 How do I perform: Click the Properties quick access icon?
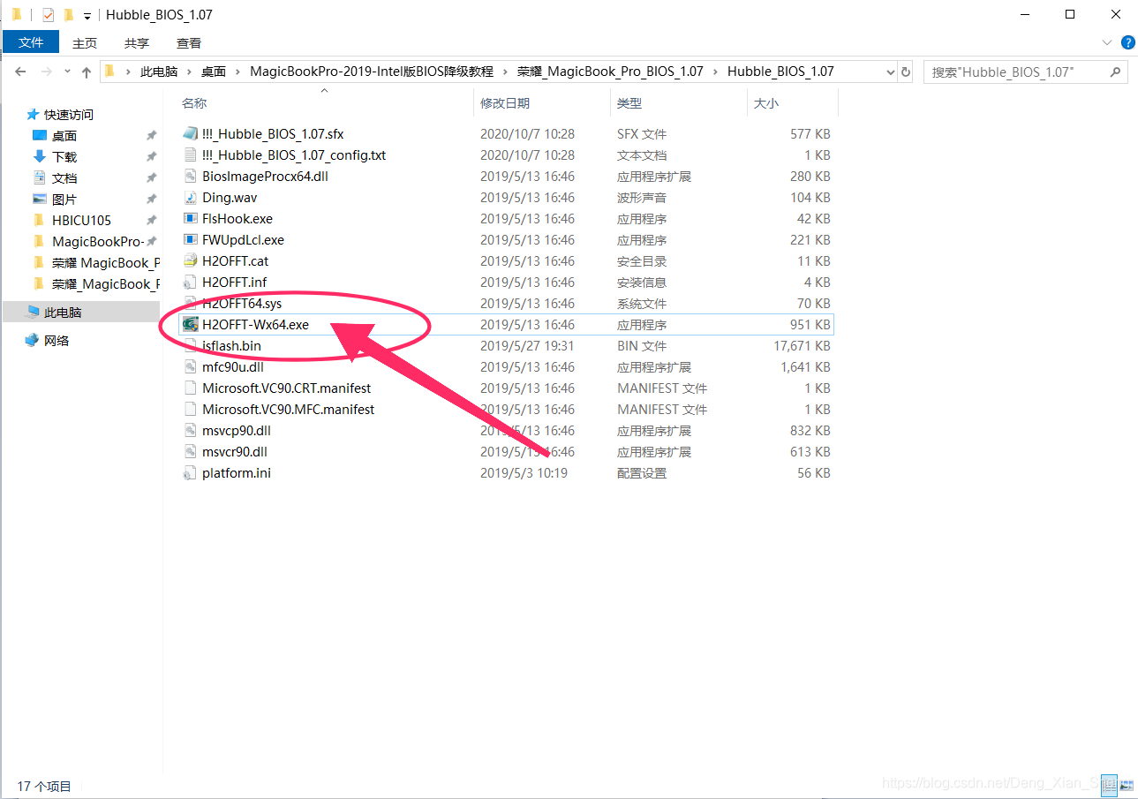(48, 15)
